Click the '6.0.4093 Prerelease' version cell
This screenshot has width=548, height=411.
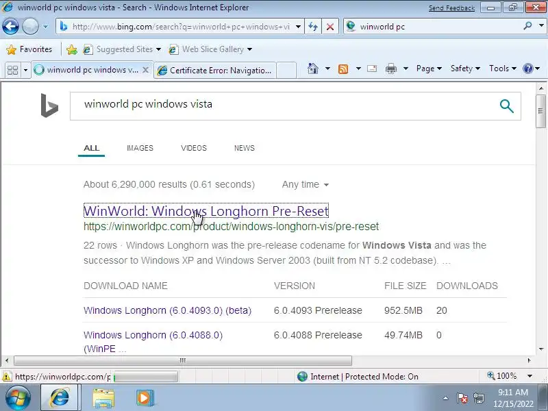tap(318, 310)
